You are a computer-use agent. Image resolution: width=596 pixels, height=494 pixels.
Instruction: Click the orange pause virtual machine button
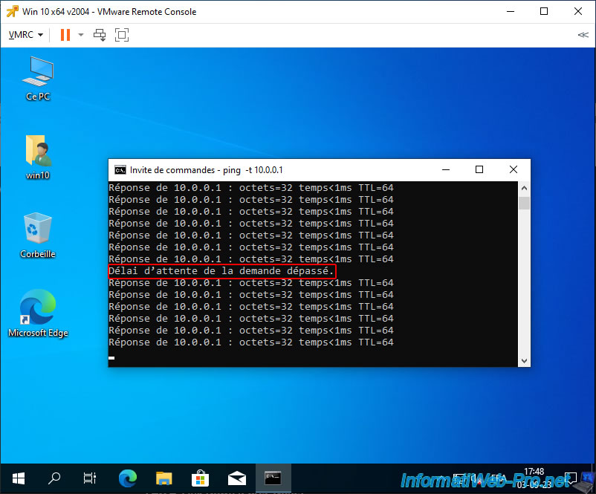click(65, 35)
